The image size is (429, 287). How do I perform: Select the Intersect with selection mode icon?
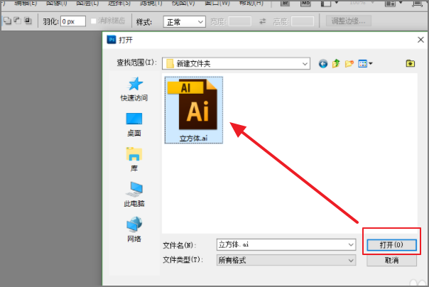click(28, 21)
